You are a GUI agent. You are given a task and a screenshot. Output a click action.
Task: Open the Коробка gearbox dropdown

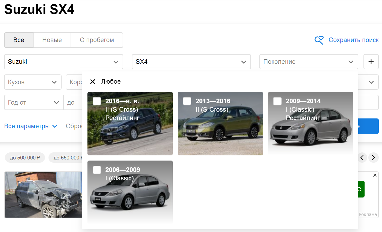[74, 82]
